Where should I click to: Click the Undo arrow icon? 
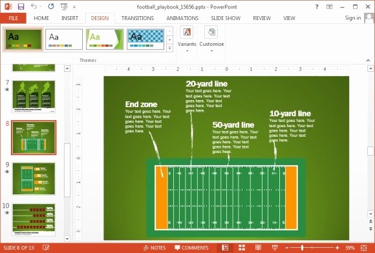point(34,6)
